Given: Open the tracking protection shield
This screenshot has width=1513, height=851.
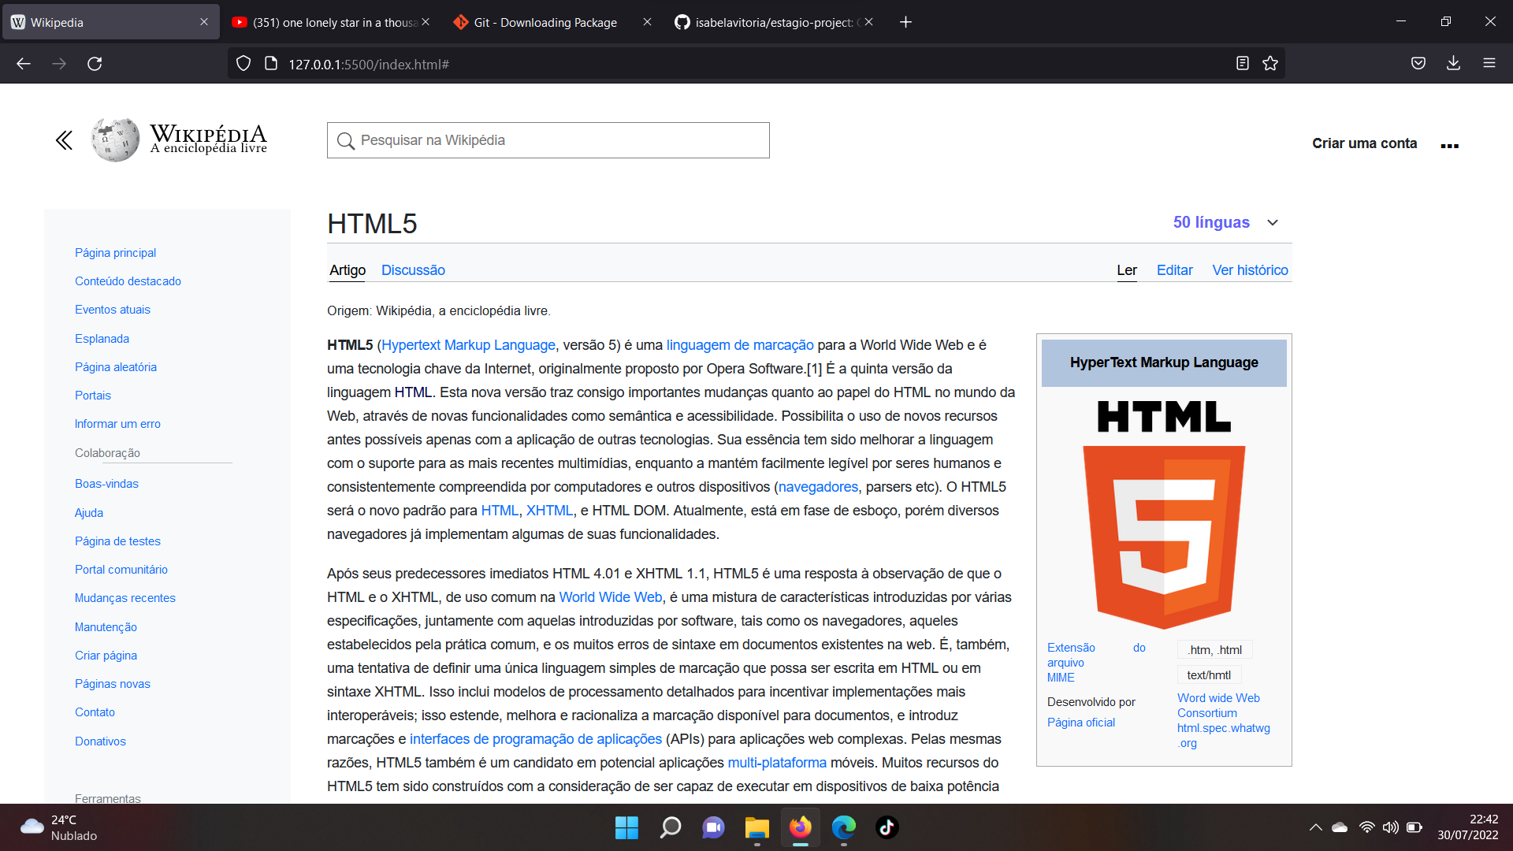Looking at the screenshot, I should pos(243,63).
